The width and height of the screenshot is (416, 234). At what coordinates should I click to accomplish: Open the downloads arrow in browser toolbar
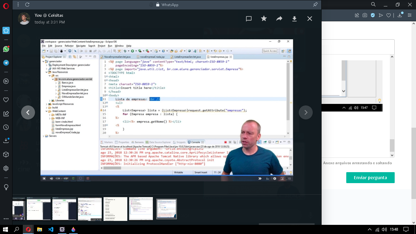click(x=400, y=15)
